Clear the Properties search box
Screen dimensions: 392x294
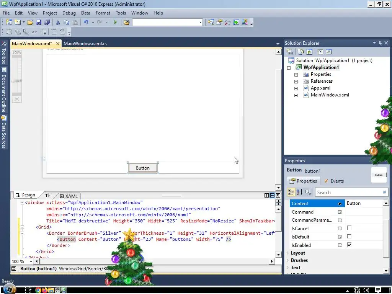[x=384, y=192]
